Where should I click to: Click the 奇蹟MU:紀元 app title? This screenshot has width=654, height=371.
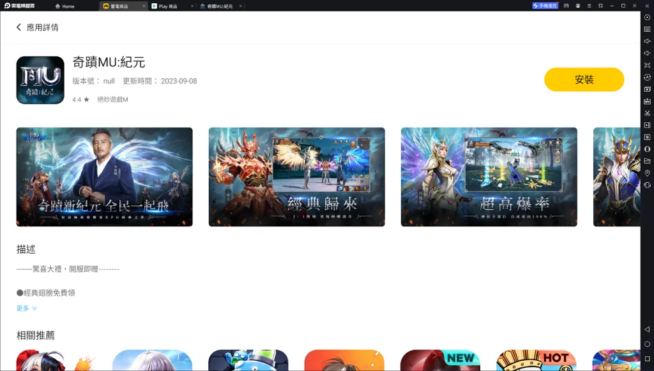109,62
